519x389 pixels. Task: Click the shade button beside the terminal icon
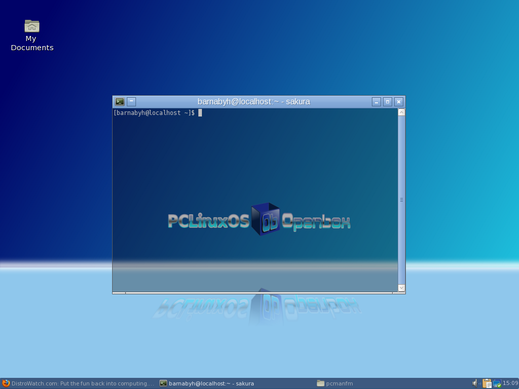(131, 101)
